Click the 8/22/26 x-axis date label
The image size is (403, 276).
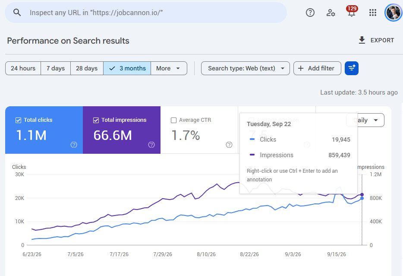click(249, 254)
